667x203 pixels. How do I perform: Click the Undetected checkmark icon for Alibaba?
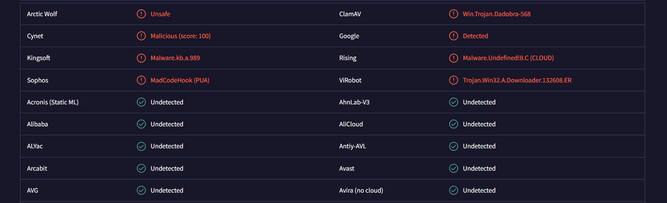(141, 124)
